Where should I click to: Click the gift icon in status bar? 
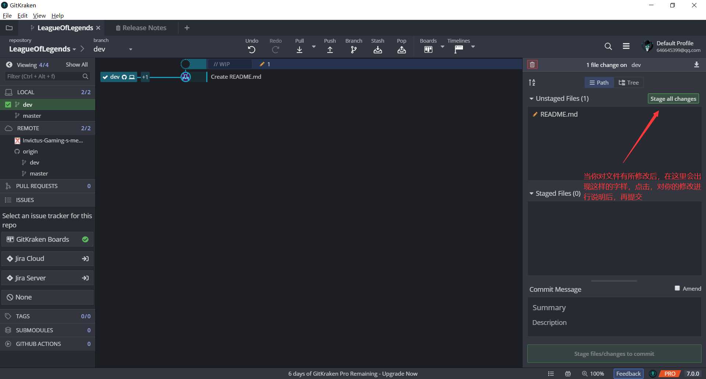point(568,374)
